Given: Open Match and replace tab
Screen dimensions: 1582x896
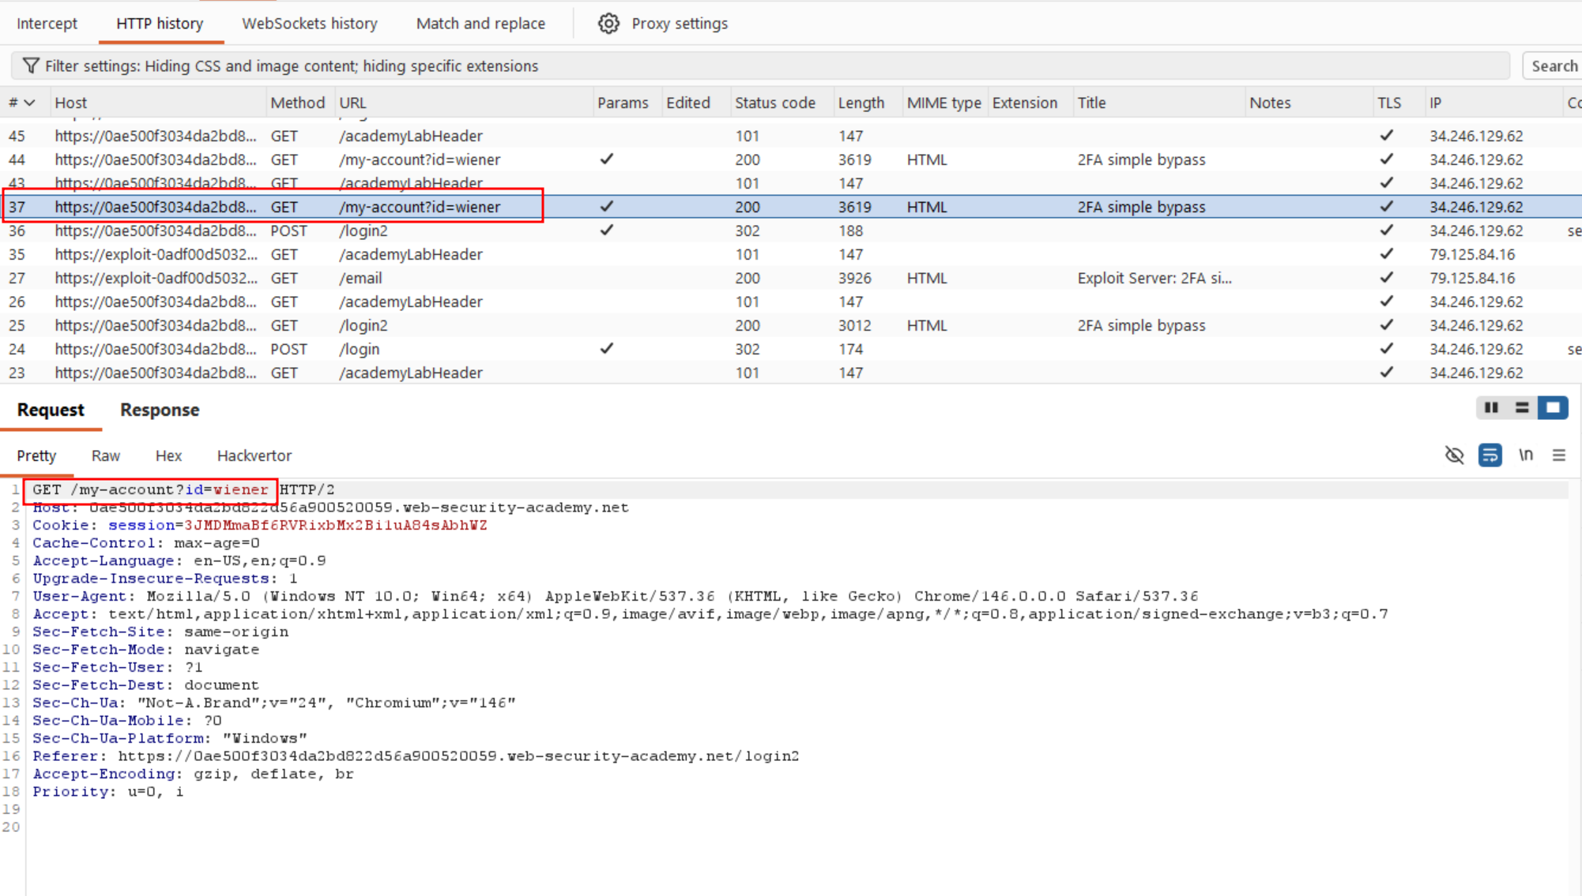Looking at the screenshot, I should pos(480,24).
